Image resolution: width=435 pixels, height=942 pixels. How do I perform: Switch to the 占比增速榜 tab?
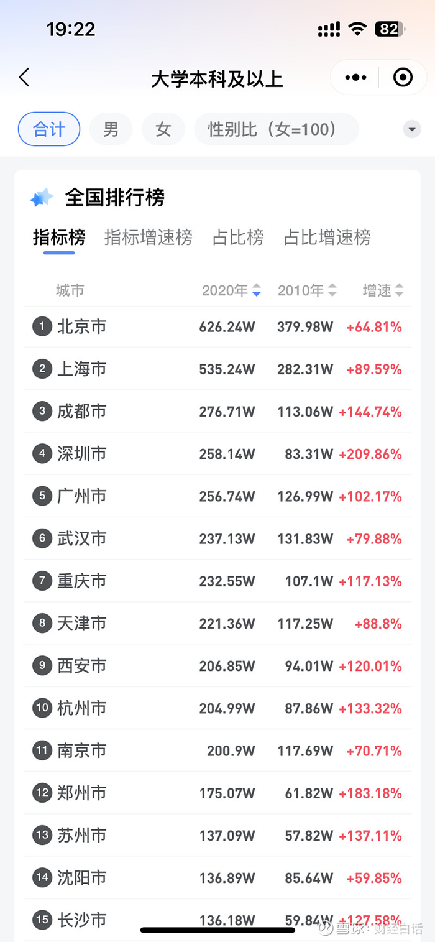(x=327, y=238)
